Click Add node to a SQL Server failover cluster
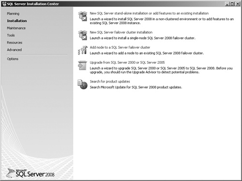The image size is (242, 181). point(120,47)
